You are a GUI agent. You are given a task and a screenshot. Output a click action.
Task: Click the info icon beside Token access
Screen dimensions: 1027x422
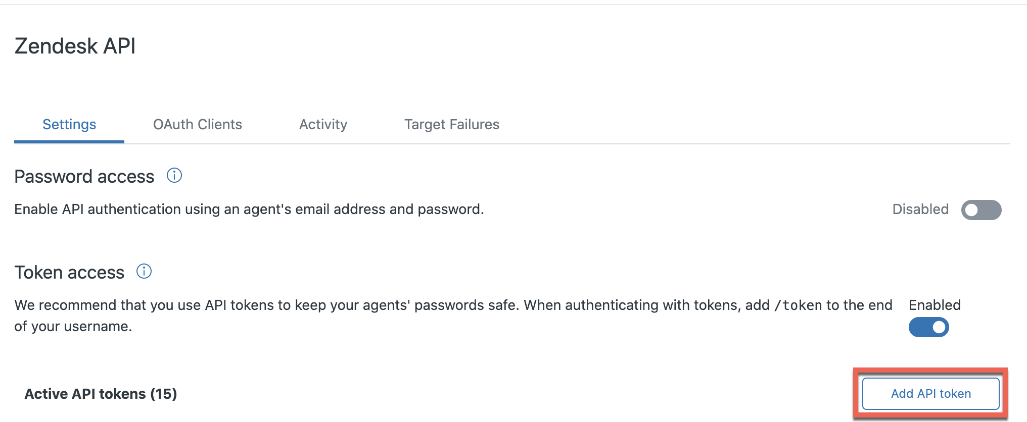[x=144, y=272]
